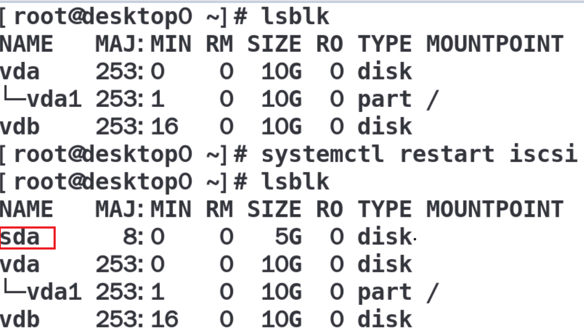Click the MOUNTPOINT header in first output
Viewport: 584px width, 336px height.
(494, 45)
